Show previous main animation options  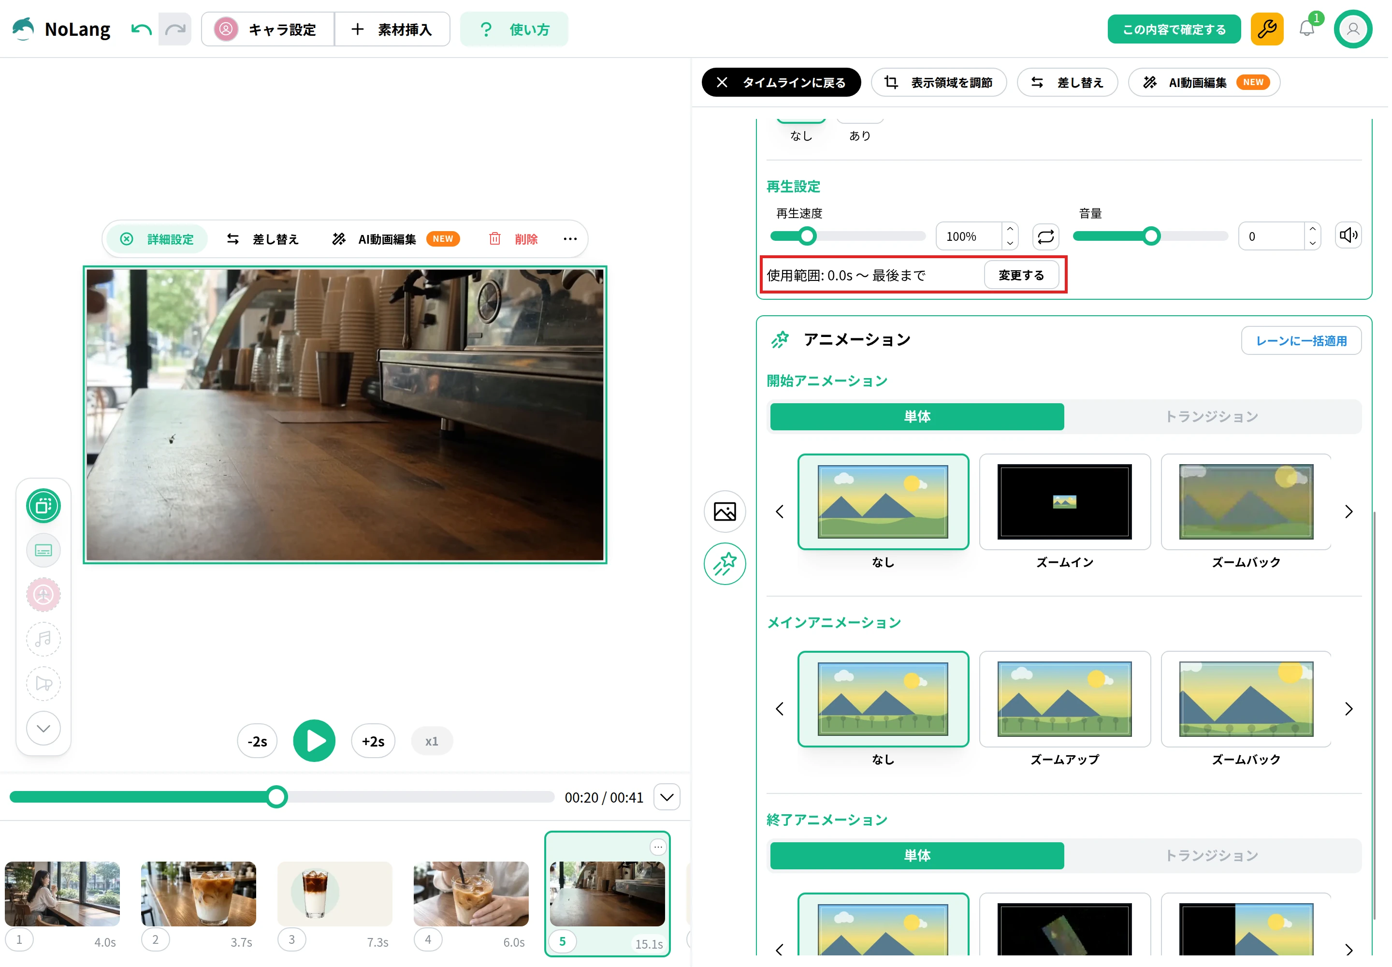point(780,708)
